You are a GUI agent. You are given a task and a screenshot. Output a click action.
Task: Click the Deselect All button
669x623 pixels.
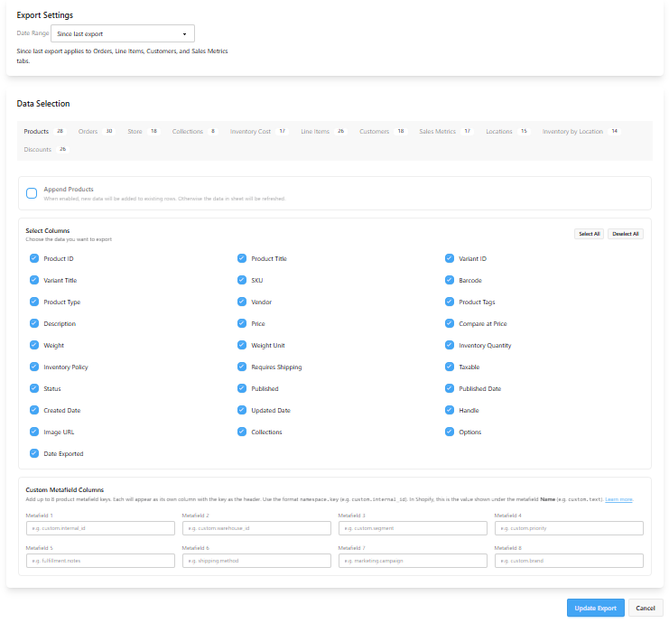click(626, 234)
